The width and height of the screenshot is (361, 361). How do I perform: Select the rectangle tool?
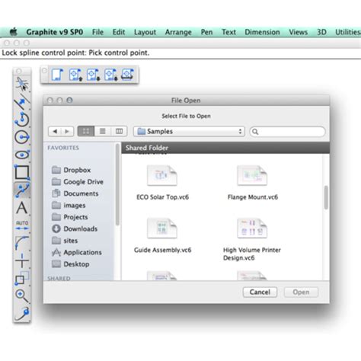[22, 172]
